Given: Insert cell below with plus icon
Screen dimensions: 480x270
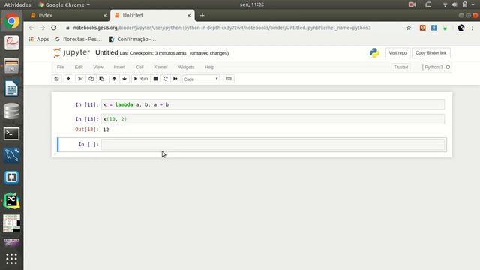Looking at the screenshot, I should pos(68,79).
